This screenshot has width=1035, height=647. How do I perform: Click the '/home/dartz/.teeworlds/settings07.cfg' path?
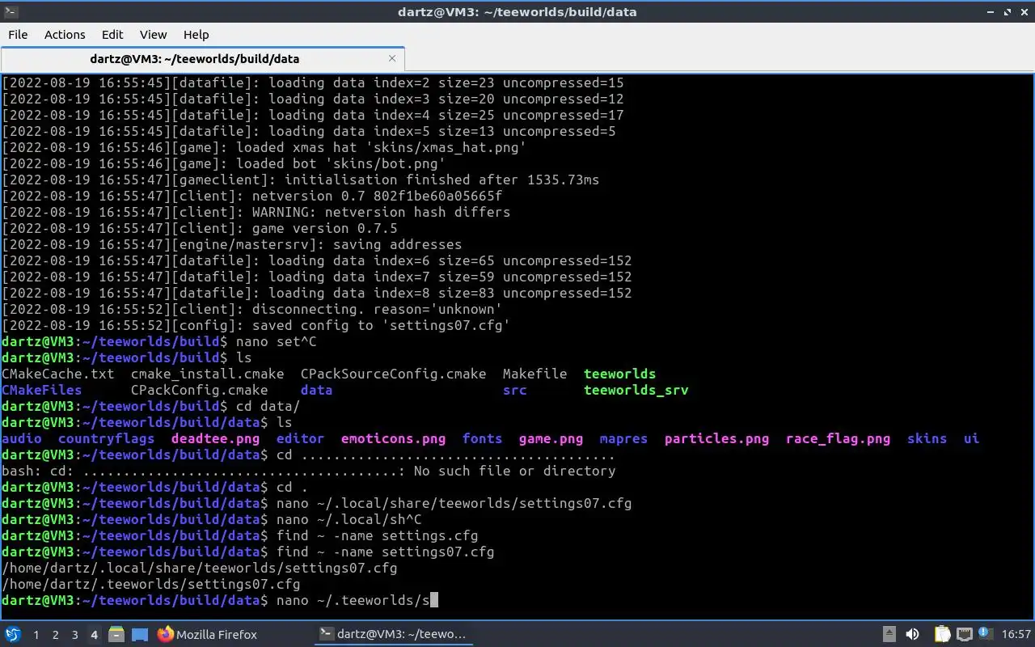tap(150, 584)
